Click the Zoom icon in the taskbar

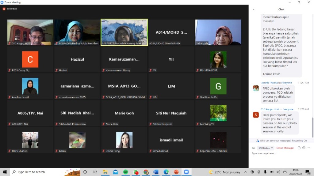tap(186, 172)
